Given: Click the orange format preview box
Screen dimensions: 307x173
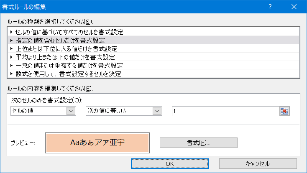Looking at the screenshot, I should coord(97,143).
